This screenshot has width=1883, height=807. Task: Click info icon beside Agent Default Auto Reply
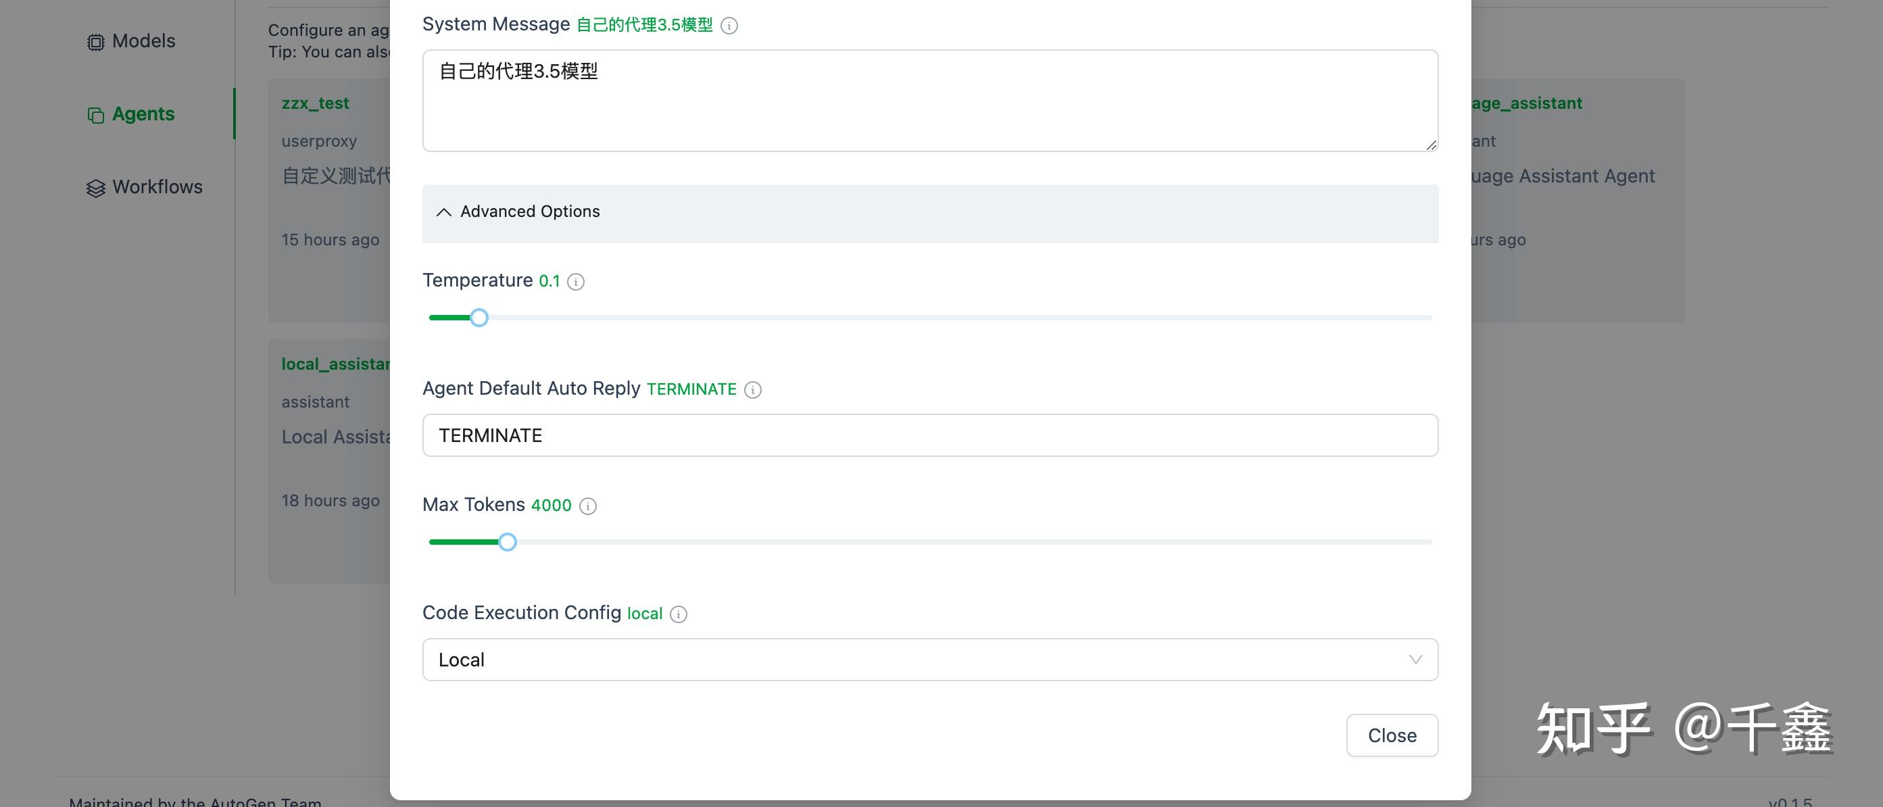[x=753, y=391]
